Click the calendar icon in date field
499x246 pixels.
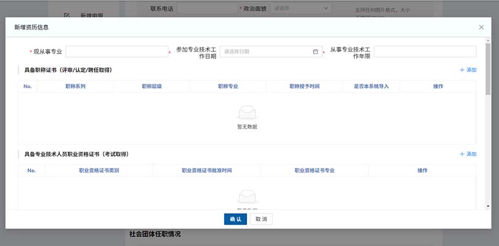pos(315,52)
